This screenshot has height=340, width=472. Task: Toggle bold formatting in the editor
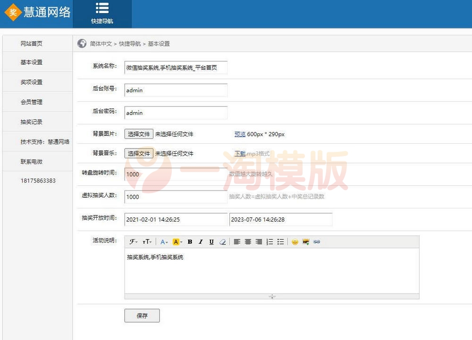pos(189,241)
